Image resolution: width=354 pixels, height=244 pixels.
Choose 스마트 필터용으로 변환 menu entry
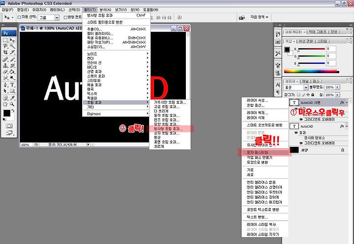tap(105, 22)
